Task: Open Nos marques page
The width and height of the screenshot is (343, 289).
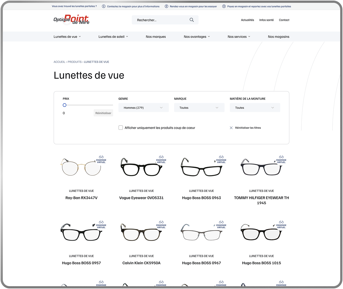Action: coord(156,37)
